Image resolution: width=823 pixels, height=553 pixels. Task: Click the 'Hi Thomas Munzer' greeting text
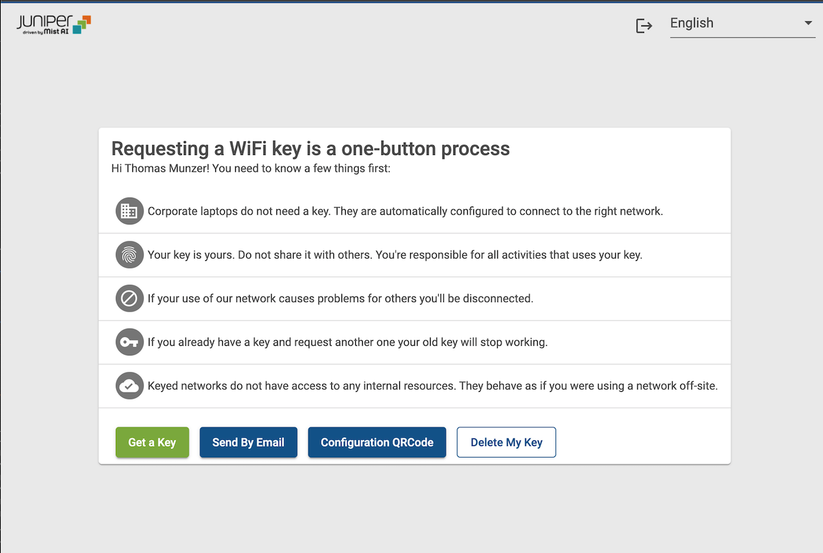(251, 167)
